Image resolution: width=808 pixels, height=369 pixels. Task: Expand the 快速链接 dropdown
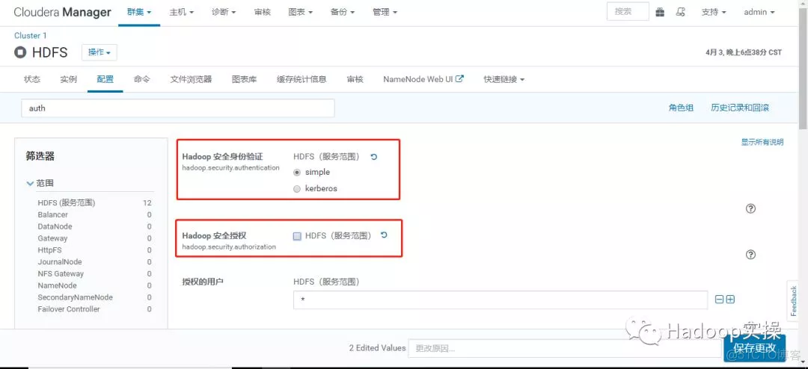pos(504,79)
